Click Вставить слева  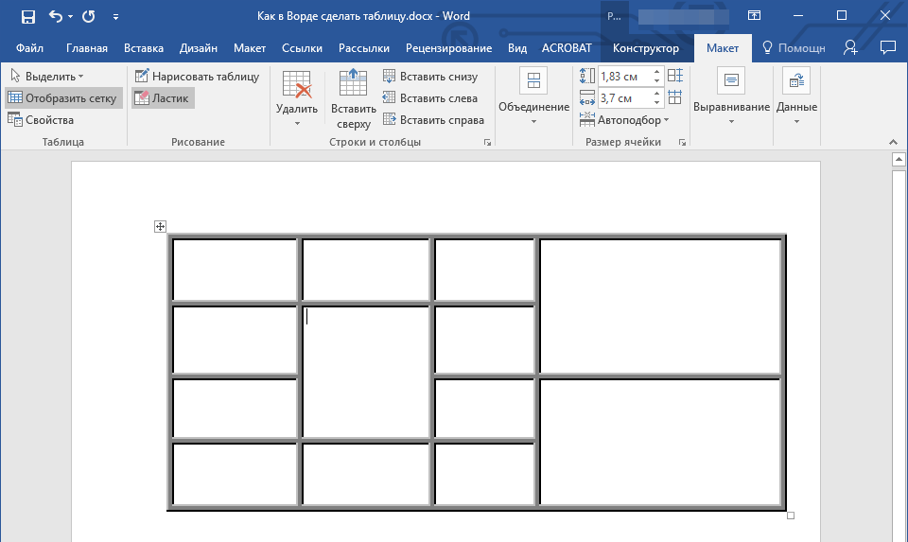pyautogui.click(x=431, y=97)
